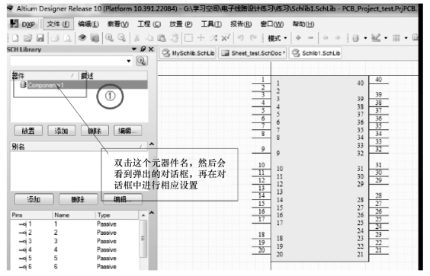Collapse the Pins section
The height and width of the screenshot is (276, 430).
coord(152,213)
